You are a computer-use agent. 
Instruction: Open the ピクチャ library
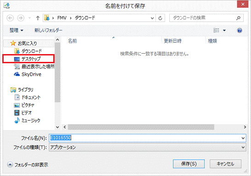(x=24, y=105)
